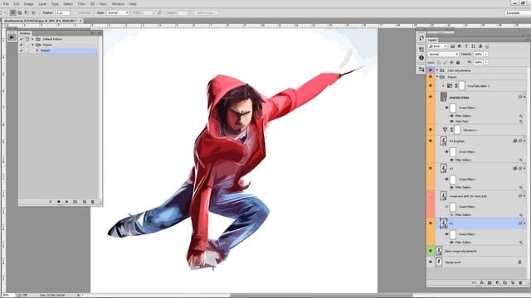
Task: Click the new adjustment layer icon
Action: pyautogui.click(x=497, y=282)
